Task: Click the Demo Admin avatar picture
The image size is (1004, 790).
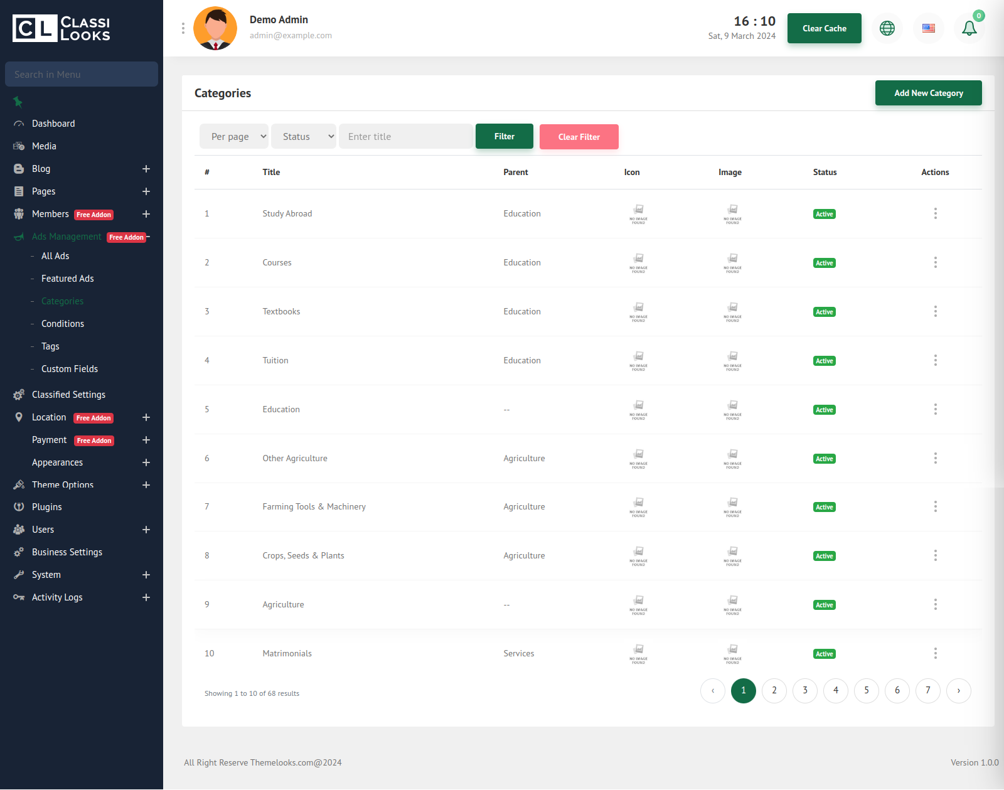Action: point(215,28)
